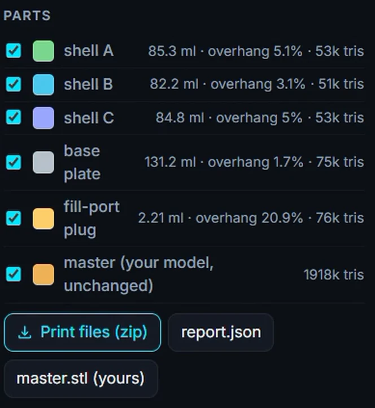This screenshot has width=375, height=408.
Task: Click the orange master model color swatch
Action: (43, 274)
